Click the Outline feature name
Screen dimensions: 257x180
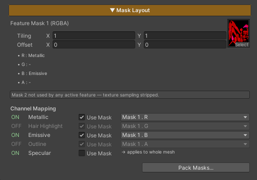click(x=37, y=144)
